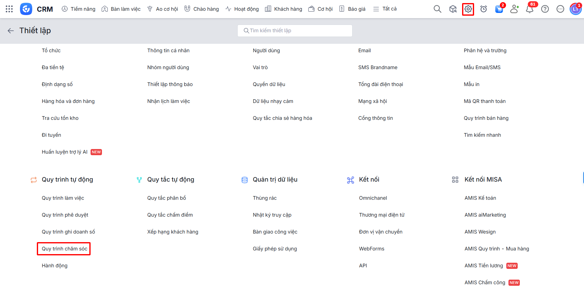Open the notifications bell icon
Image resolution: width=584 pixels, height=287 pixels.
[529, 9]
